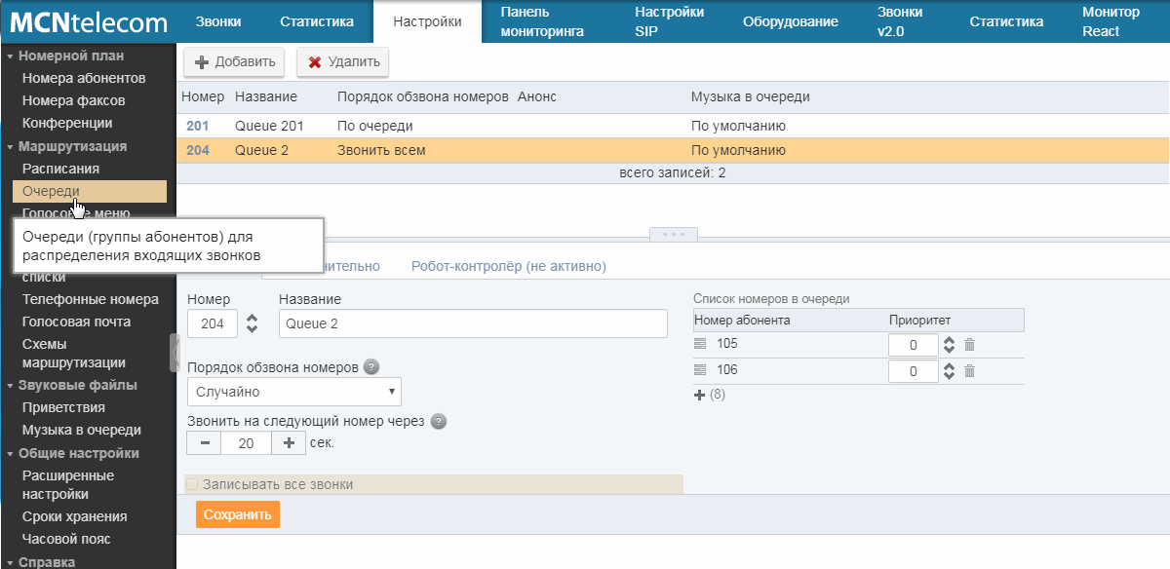The height and width of the screenshot is (569, 1170).
Task: Click the Название field containing Queue 2
Action: [x=473, y=323]
